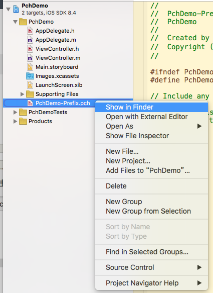This screenshot has height=293, width=213.
Task: Open the Open As submenu arrow
Action: point(199,126)
